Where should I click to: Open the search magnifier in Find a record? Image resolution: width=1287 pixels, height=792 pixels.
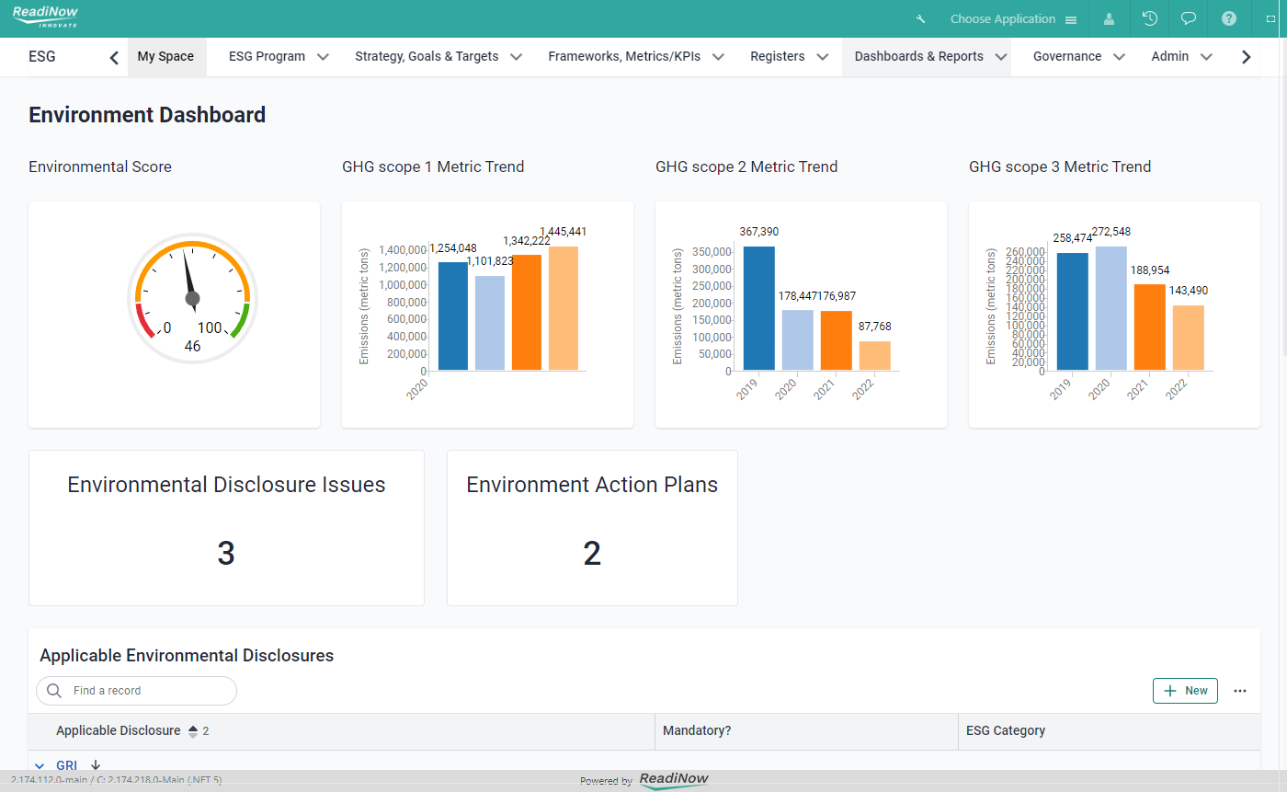(53, 690)
